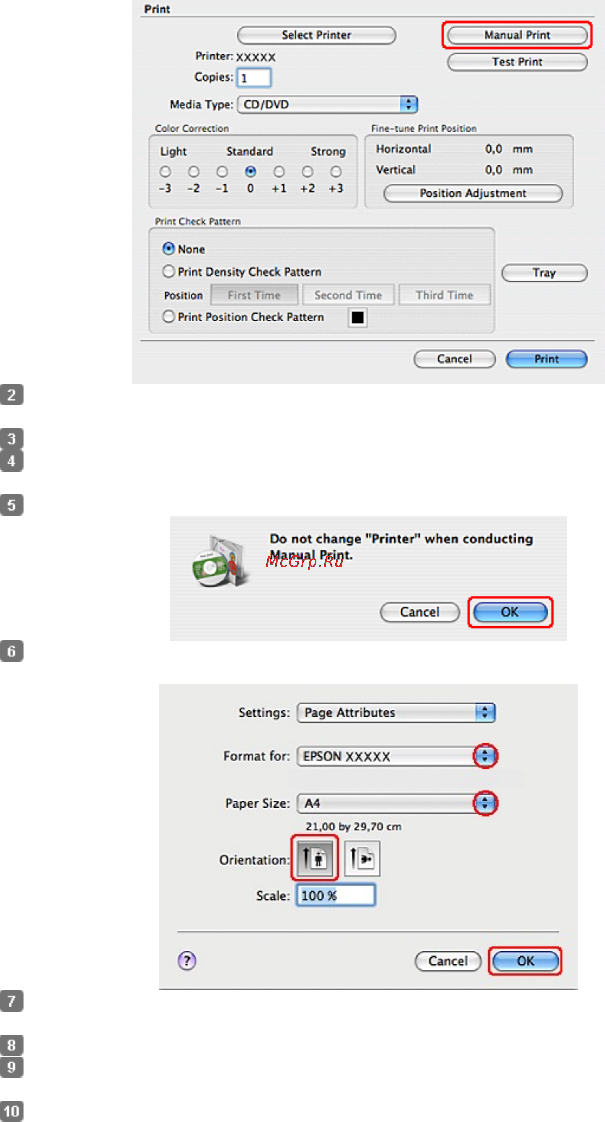
Task: Open the Media Type CD/DVD dropdown
Action: (327, 104)
